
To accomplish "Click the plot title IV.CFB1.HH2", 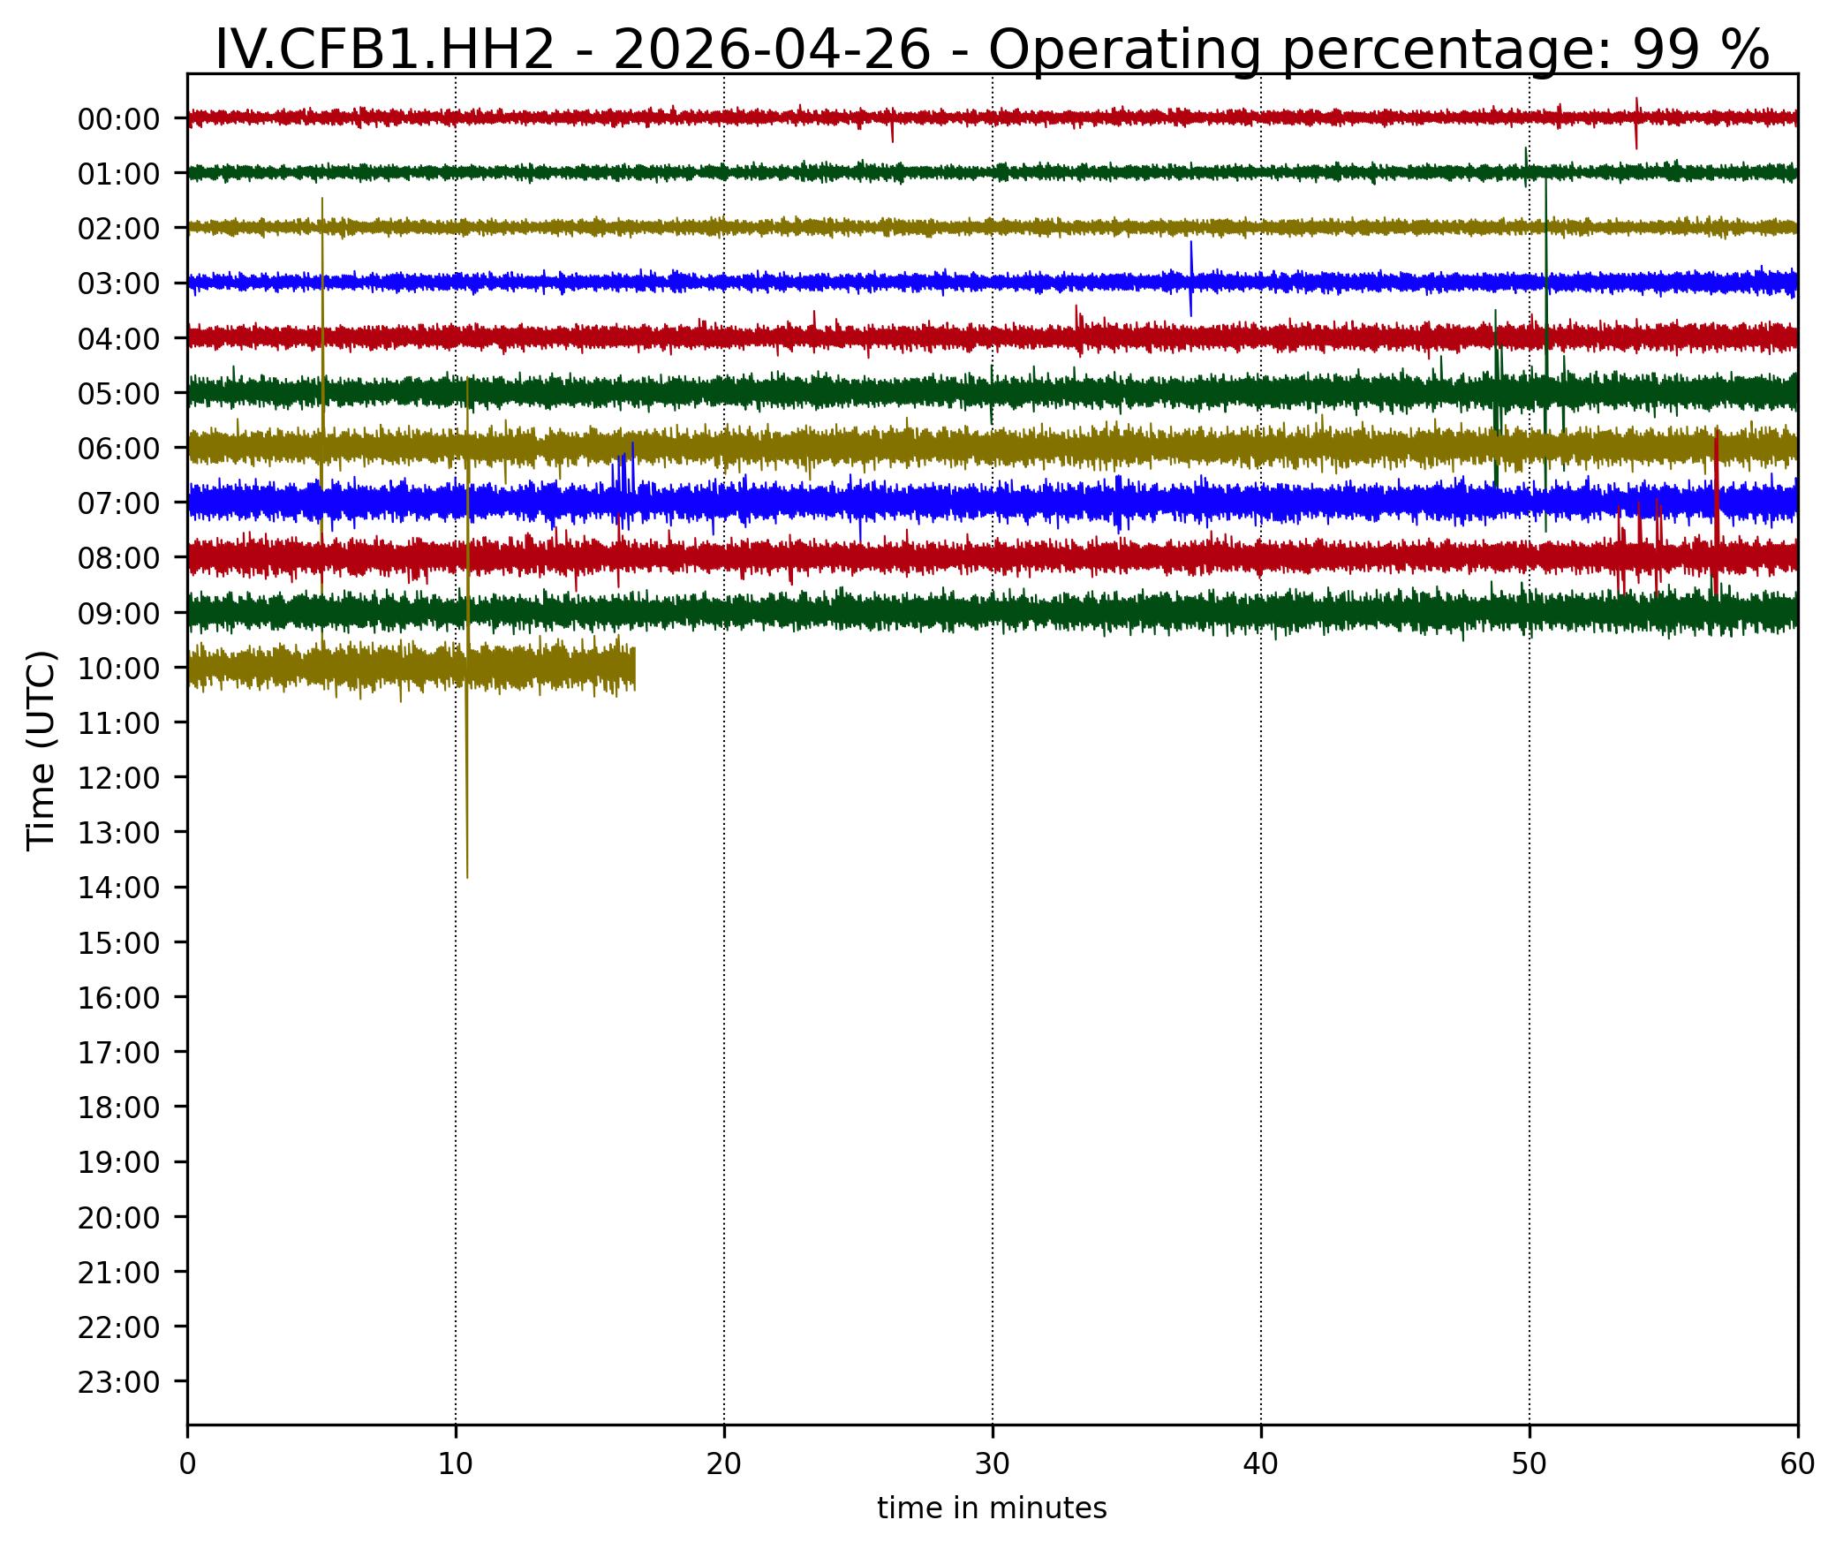I will coord(384,49).
